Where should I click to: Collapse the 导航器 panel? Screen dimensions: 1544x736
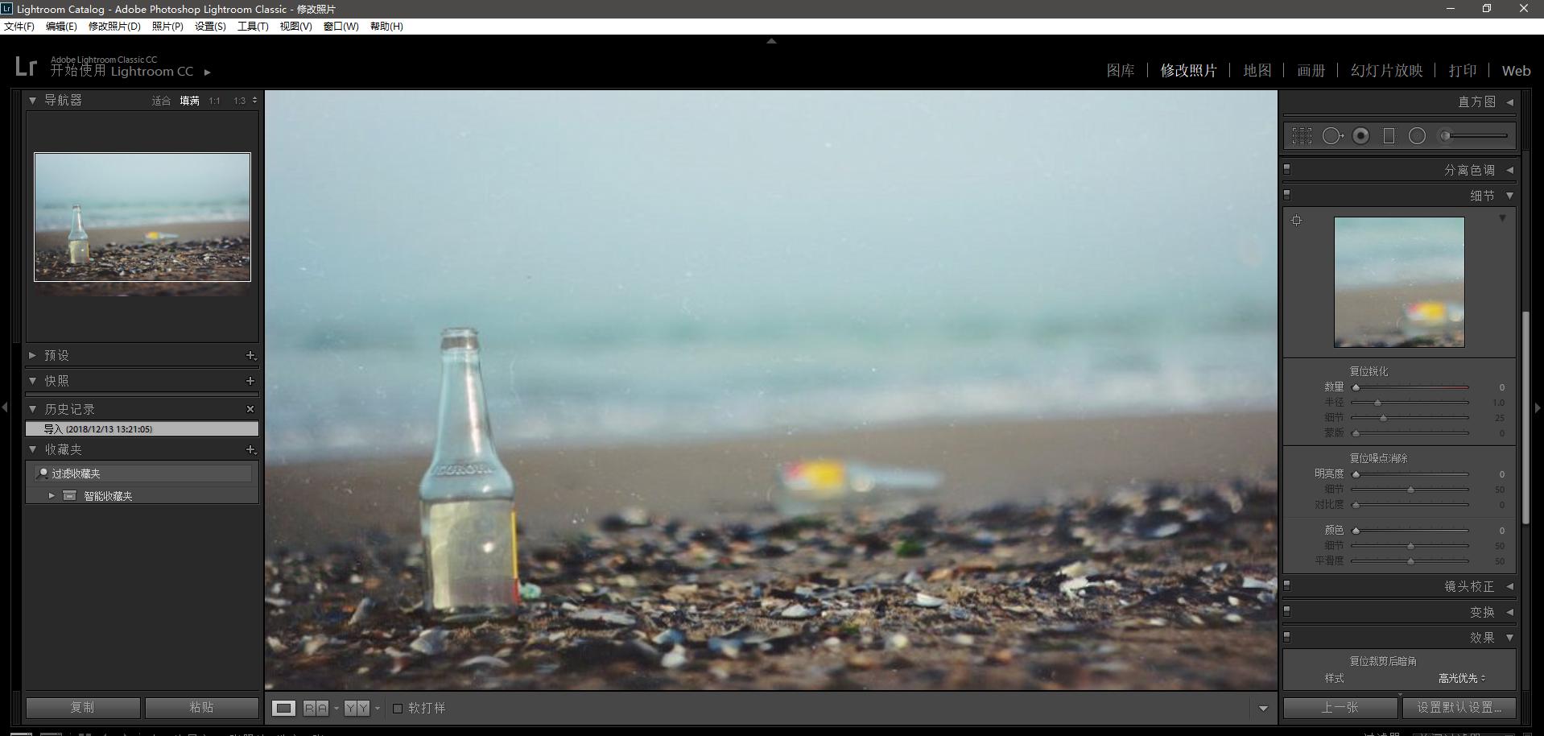click(x=32, y=101)
